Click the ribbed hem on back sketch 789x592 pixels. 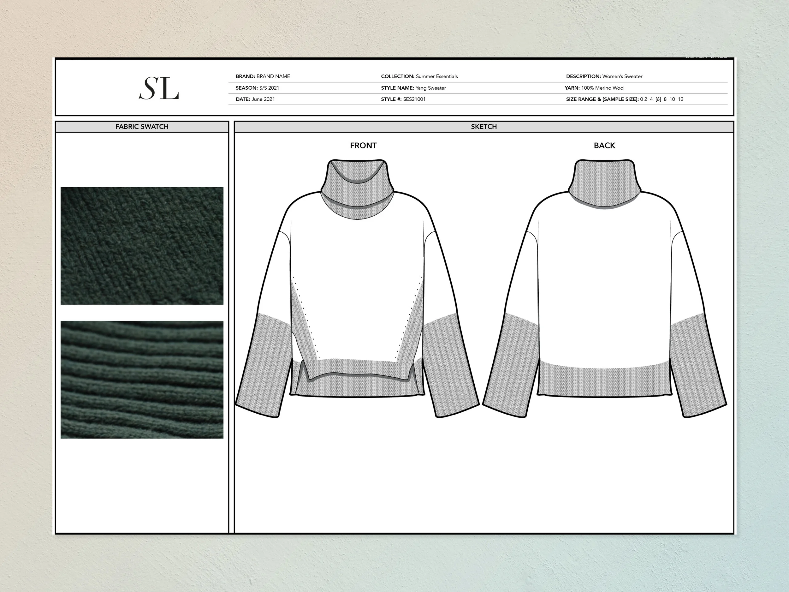click(x=604, y=382)
